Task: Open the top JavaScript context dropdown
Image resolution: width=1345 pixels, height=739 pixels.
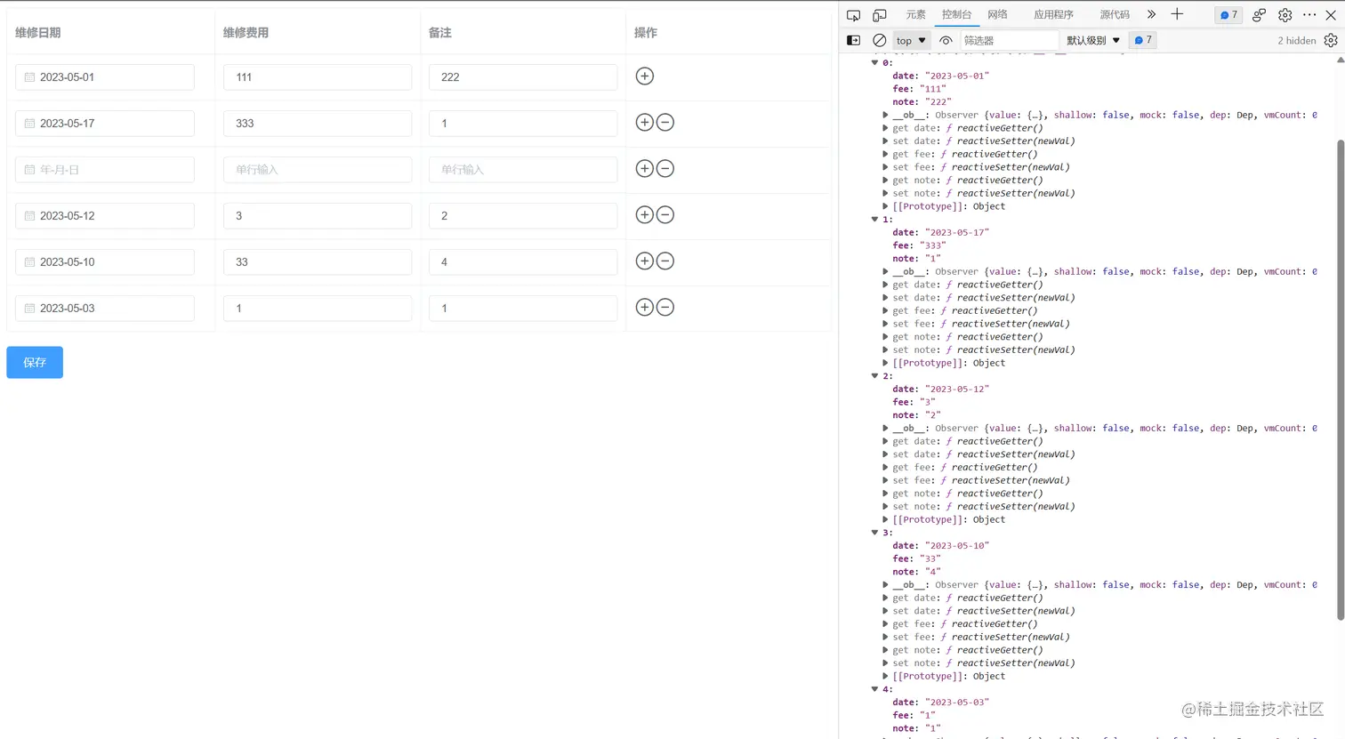Action: (x=911, y=40)
